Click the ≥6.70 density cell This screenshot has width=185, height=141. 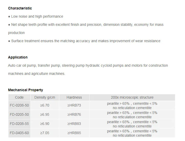pyautogui.click(x=45, y=105)
